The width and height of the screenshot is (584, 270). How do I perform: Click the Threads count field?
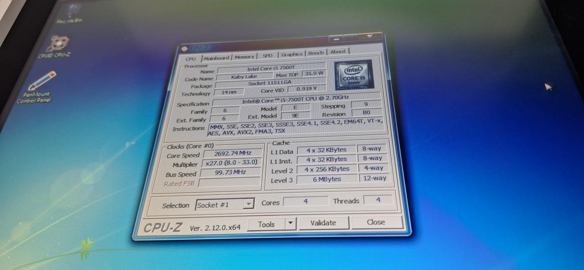[x=378, y=200]
